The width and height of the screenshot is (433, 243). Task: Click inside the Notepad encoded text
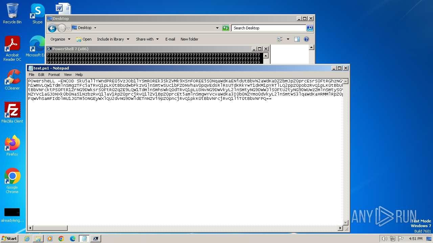(185, 90)
